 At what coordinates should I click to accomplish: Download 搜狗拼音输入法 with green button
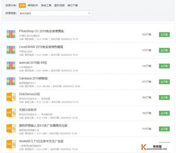164,129
